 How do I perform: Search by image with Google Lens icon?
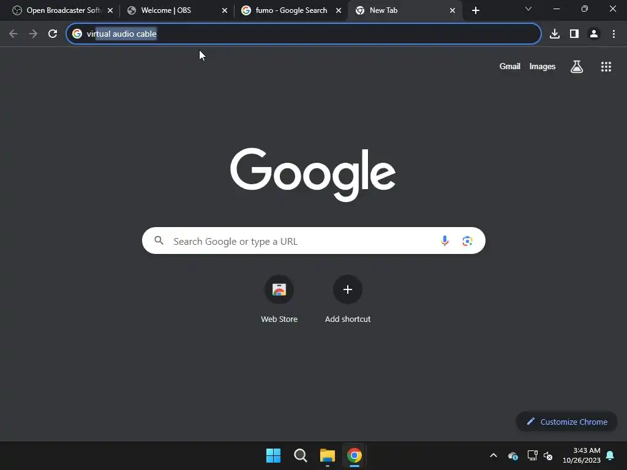click(x=467, y=241)
